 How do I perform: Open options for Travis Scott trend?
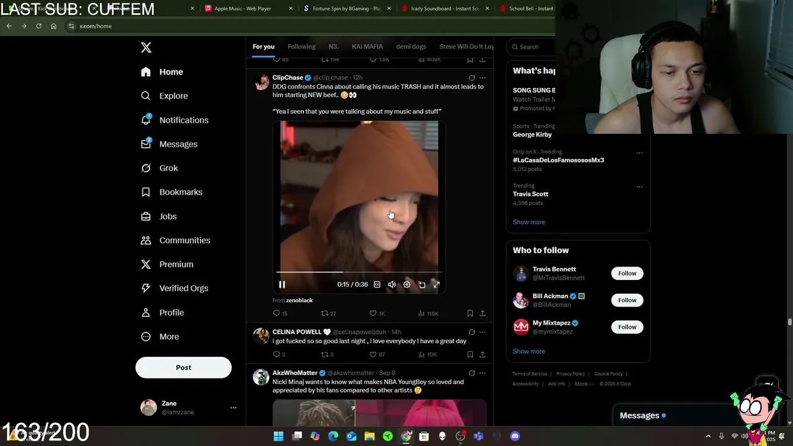tap(639, 186)
